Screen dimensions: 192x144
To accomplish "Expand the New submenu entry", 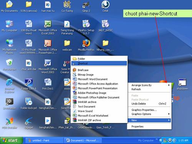I will tap(149, 120).
